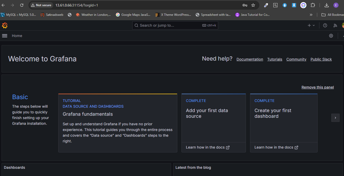344x176 pixels.
Task: Click the Not secure site warning
Action: [41, 5]
